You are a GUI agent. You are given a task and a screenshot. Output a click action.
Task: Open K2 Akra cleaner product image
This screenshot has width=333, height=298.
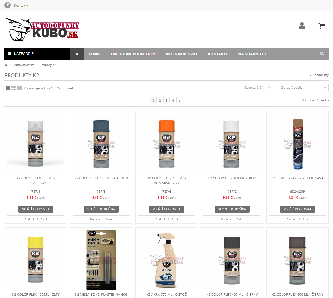[x=166, y=260]
